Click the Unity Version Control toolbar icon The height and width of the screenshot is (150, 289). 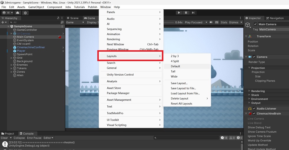point(25,13)
